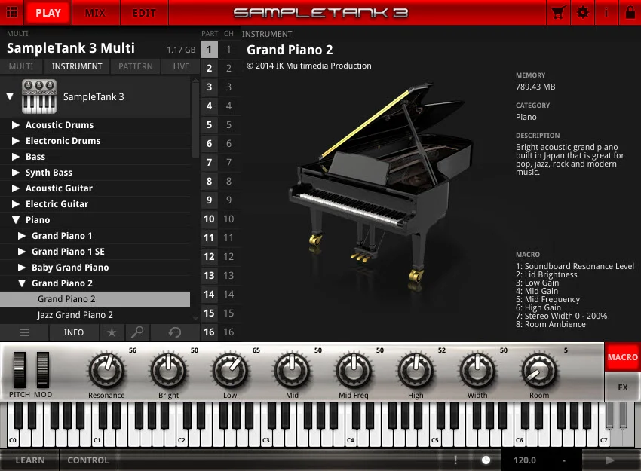This screenshot has width=641, height=471.
Task: Click the play transport arrow
Action: 610,460
